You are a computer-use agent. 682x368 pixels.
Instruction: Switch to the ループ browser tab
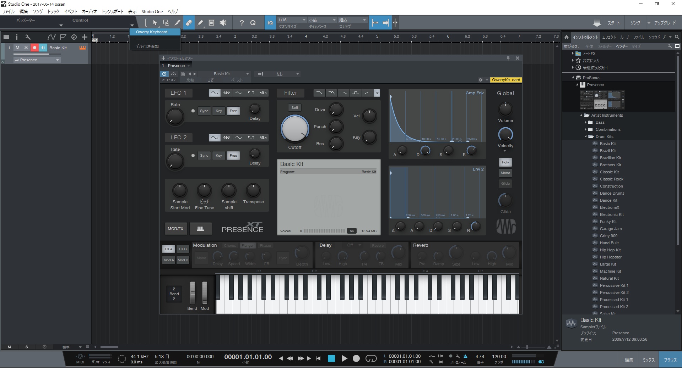point(624,37)
